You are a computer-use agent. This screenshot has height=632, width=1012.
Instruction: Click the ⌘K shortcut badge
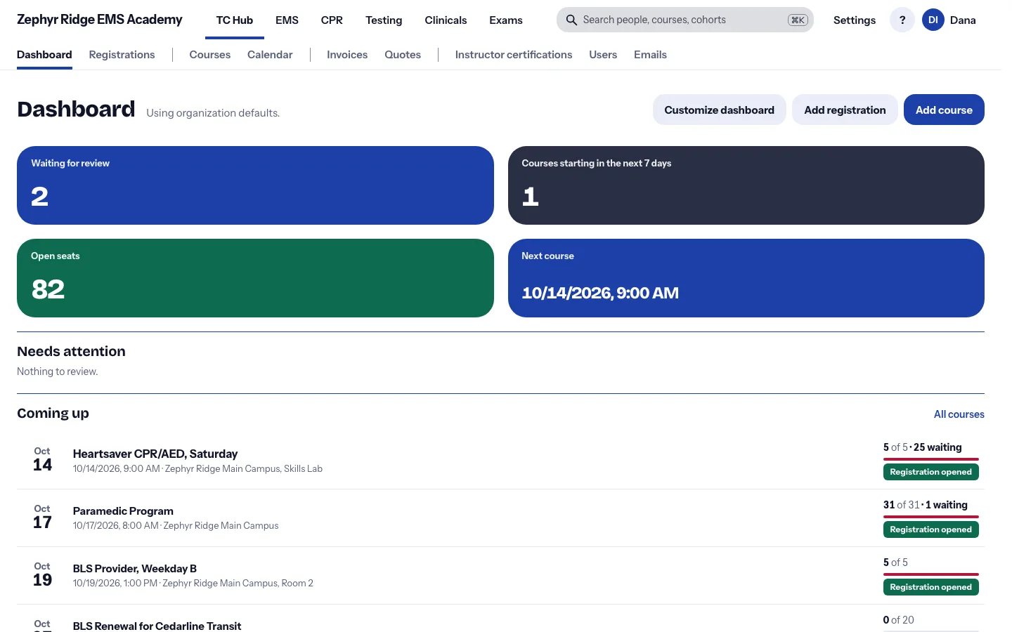[x=798, y=20]
